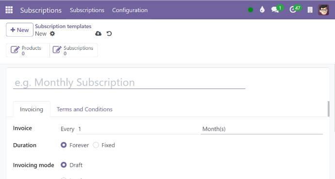Click the 'Invoicing mode' label
The width and height of the screenshot is (335, 179).
coord(33,165)
